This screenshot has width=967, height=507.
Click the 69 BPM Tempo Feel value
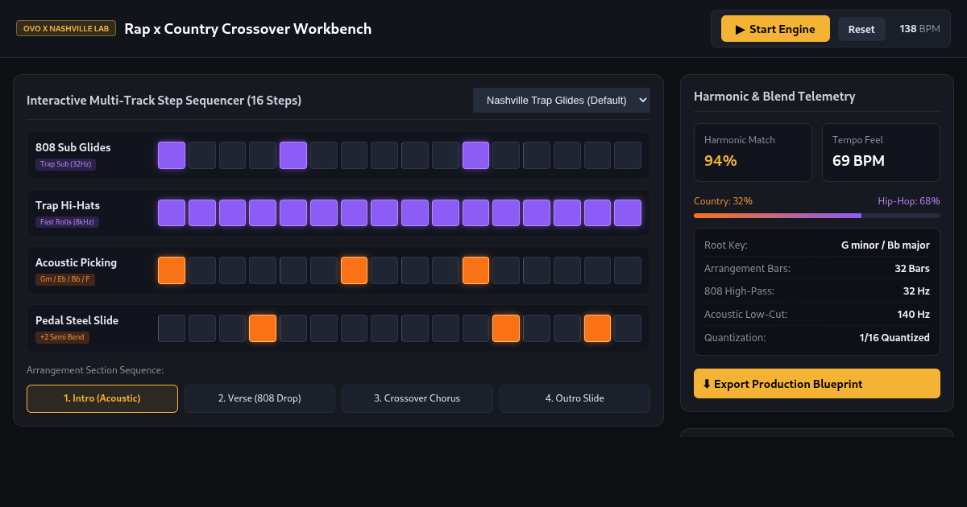coord(858,161)
